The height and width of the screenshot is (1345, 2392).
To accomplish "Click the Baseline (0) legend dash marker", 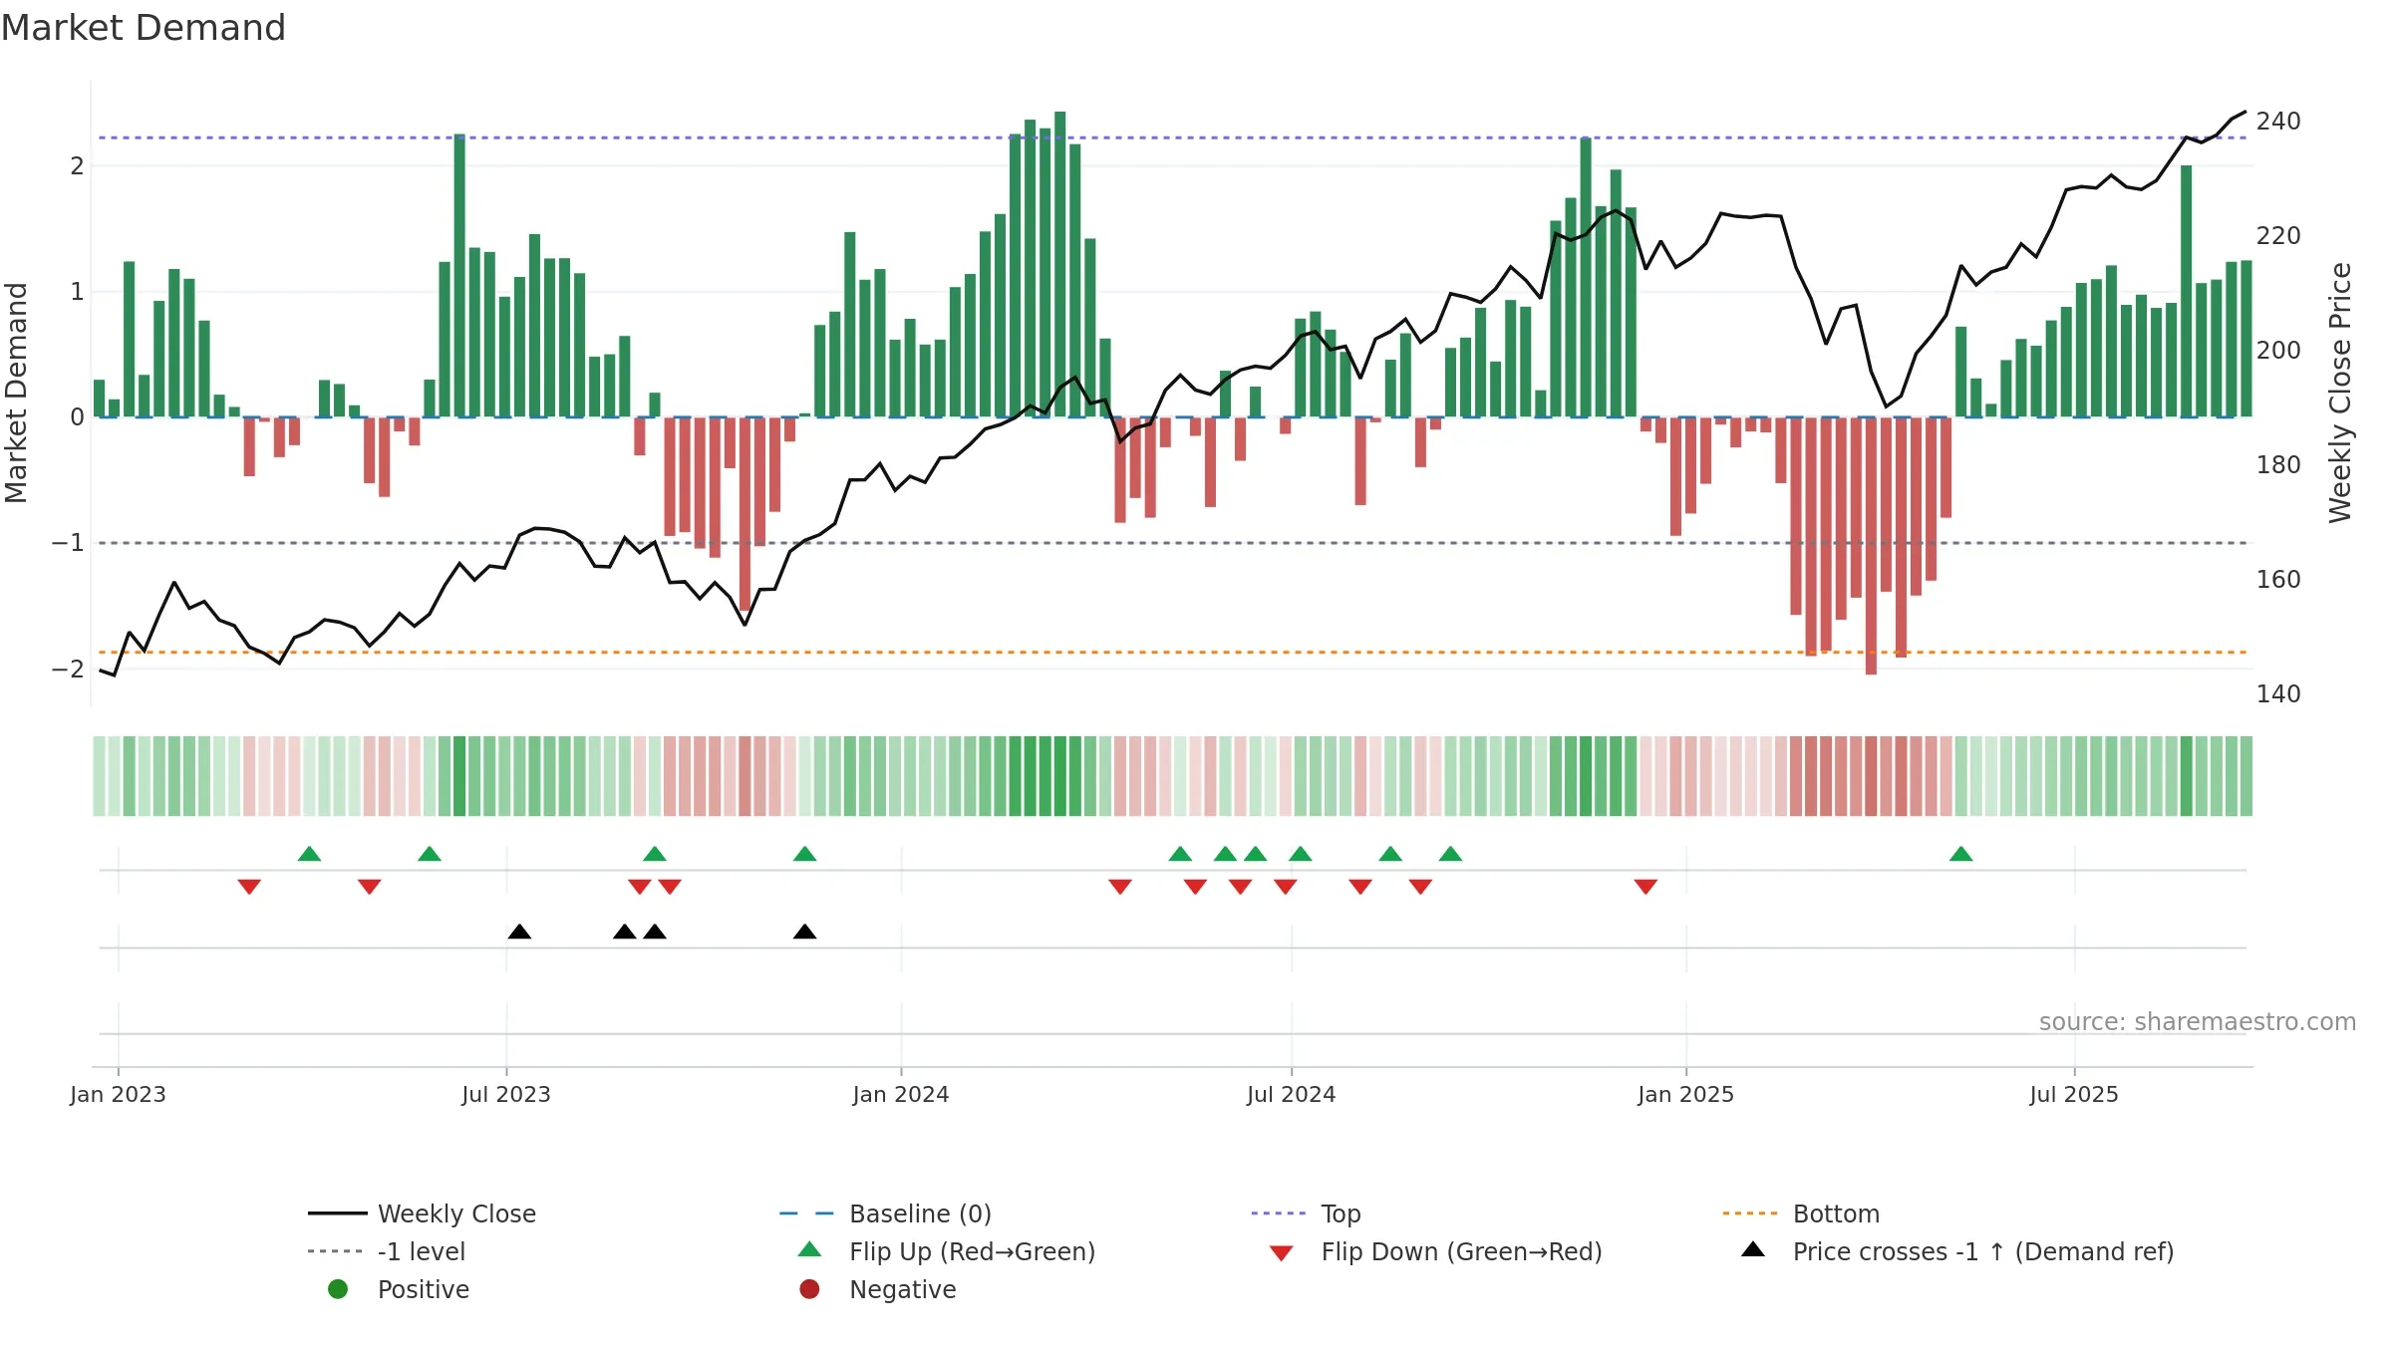I will click(806, 1213).
